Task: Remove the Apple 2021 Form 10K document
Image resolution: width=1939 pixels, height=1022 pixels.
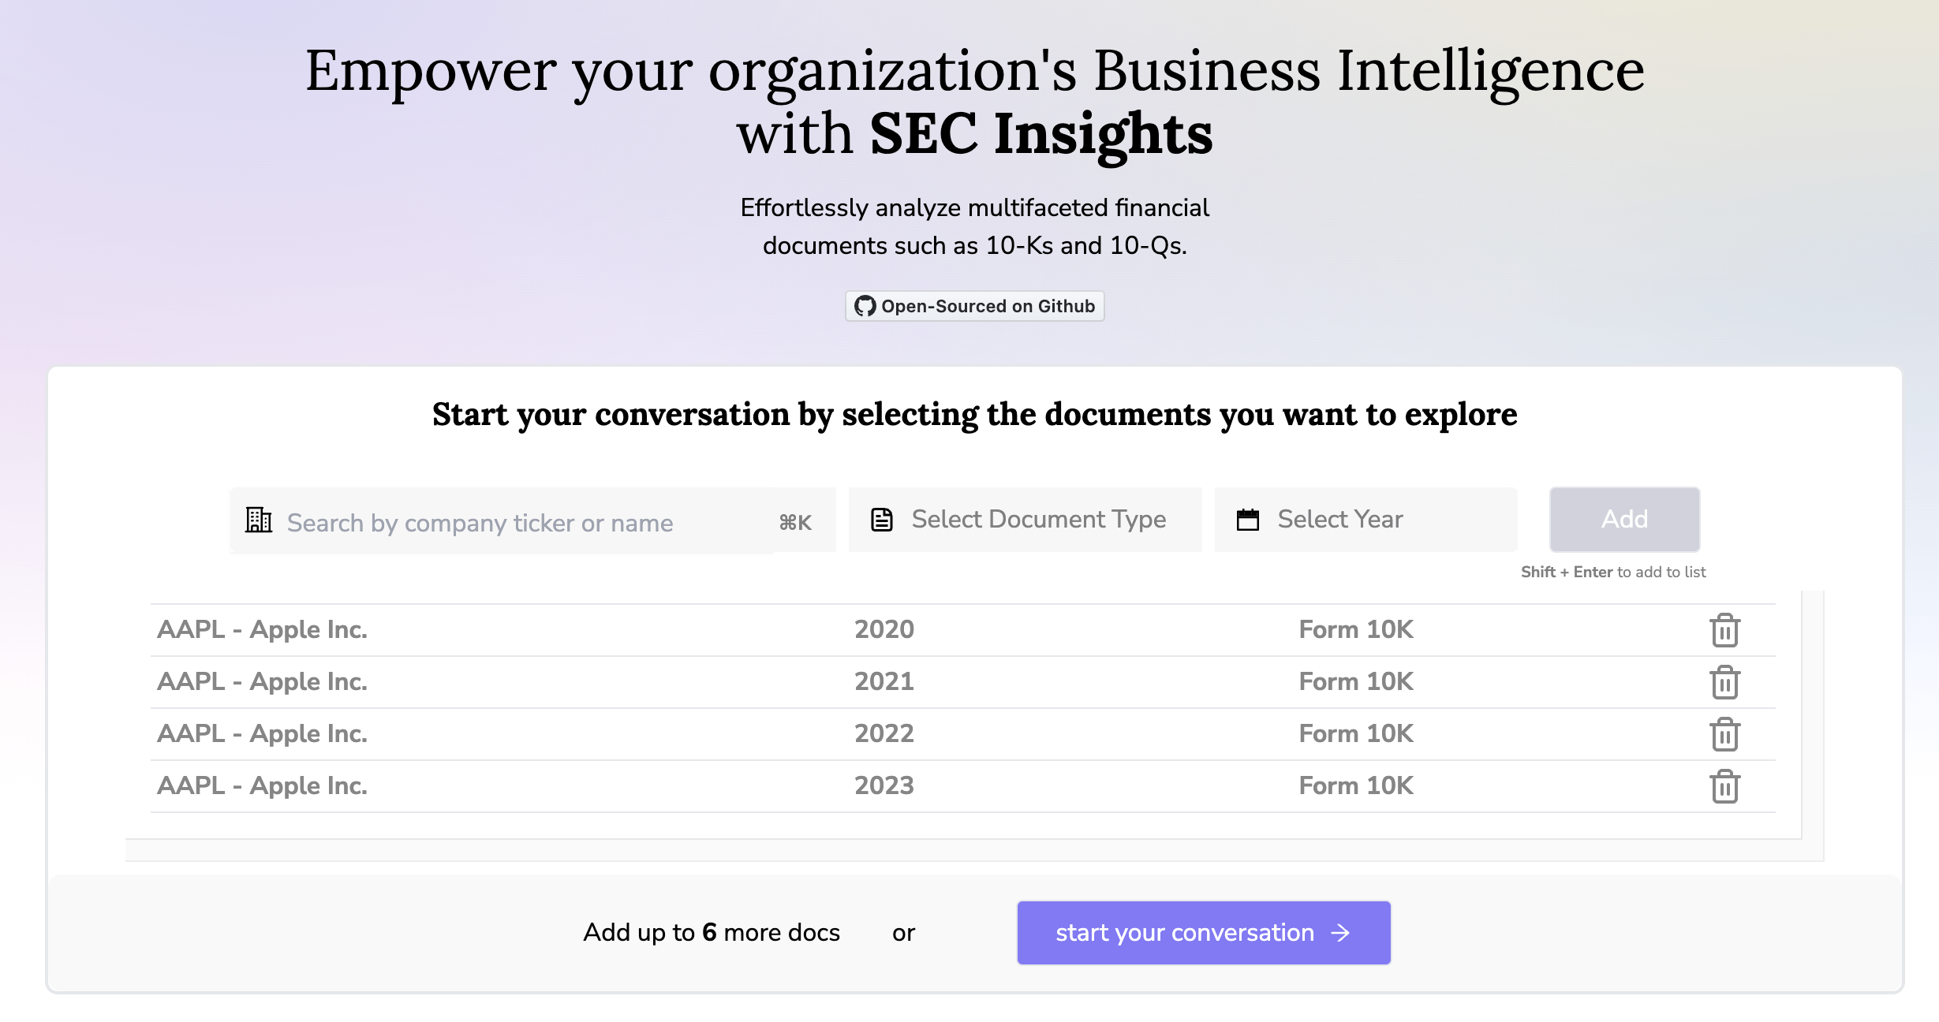Action: tap(1724, 682)
